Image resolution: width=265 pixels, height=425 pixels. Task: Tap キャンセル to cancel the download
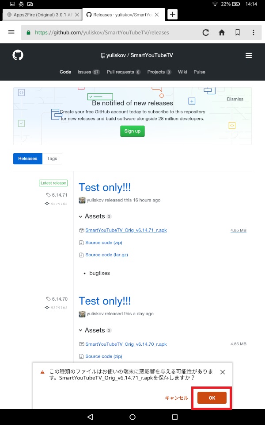176,398
